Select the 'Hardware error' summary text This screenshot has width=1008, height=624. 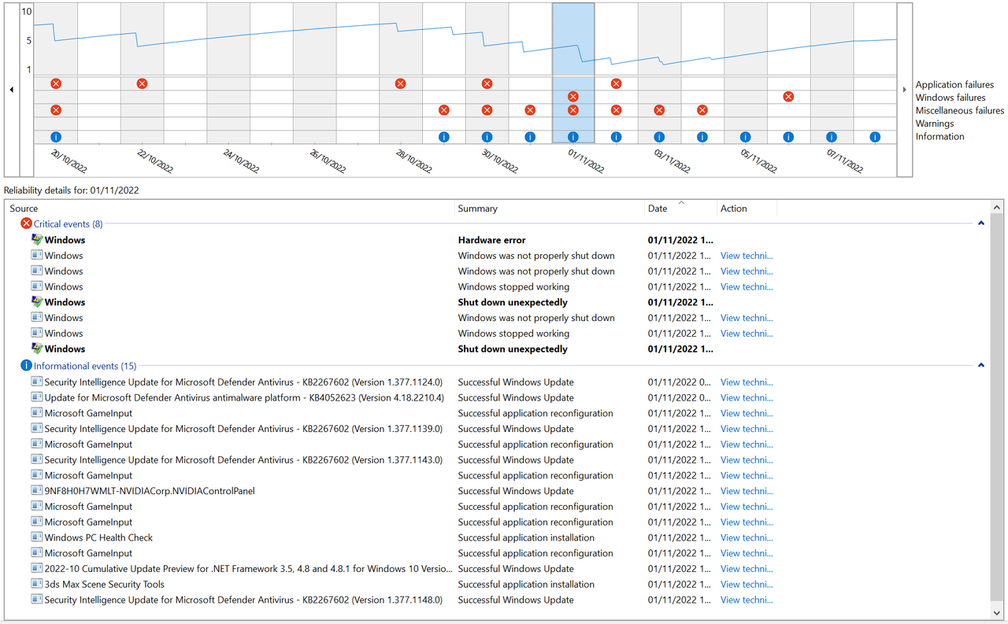(x=491, y=240)
